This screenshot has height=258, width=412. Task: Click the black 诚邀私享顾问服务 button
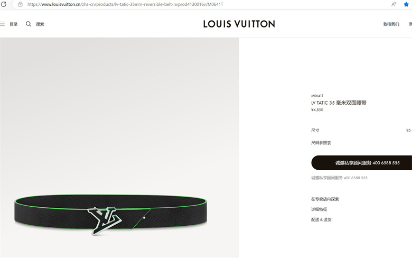[361, 162]
